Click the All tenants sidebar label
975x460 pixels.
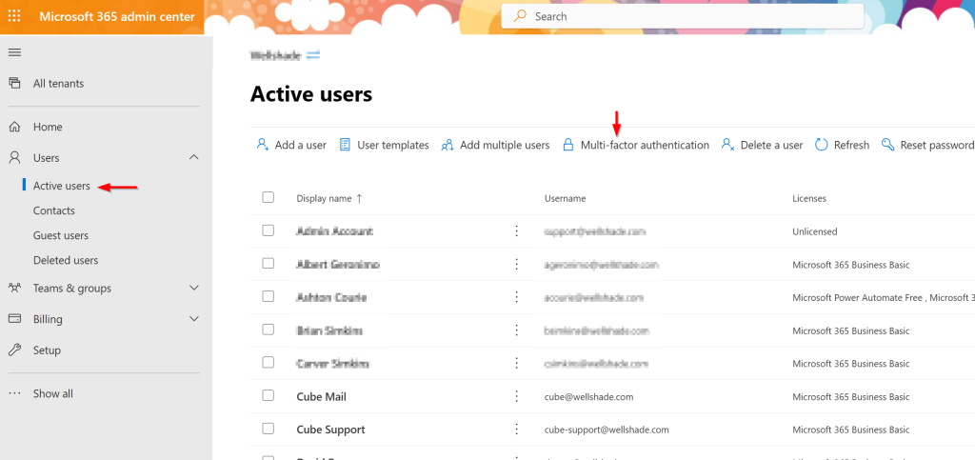(x=58, y=83)
